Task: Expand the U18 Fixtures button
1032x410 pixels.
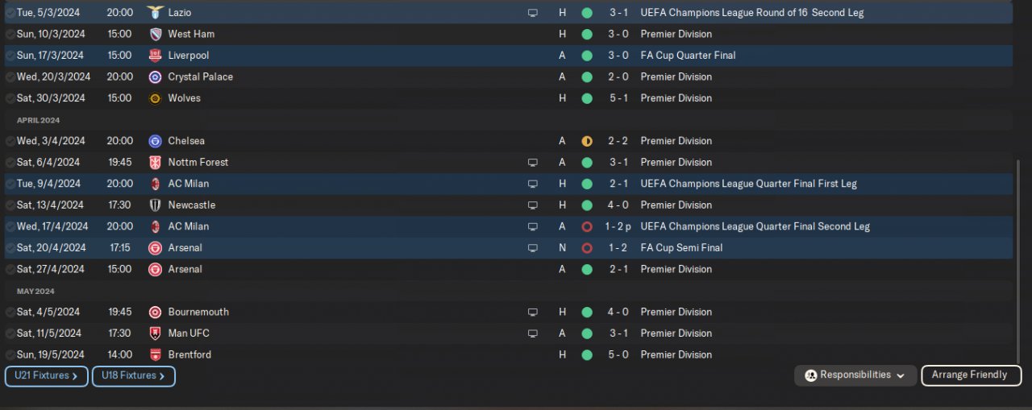Action: coord(133,376)
